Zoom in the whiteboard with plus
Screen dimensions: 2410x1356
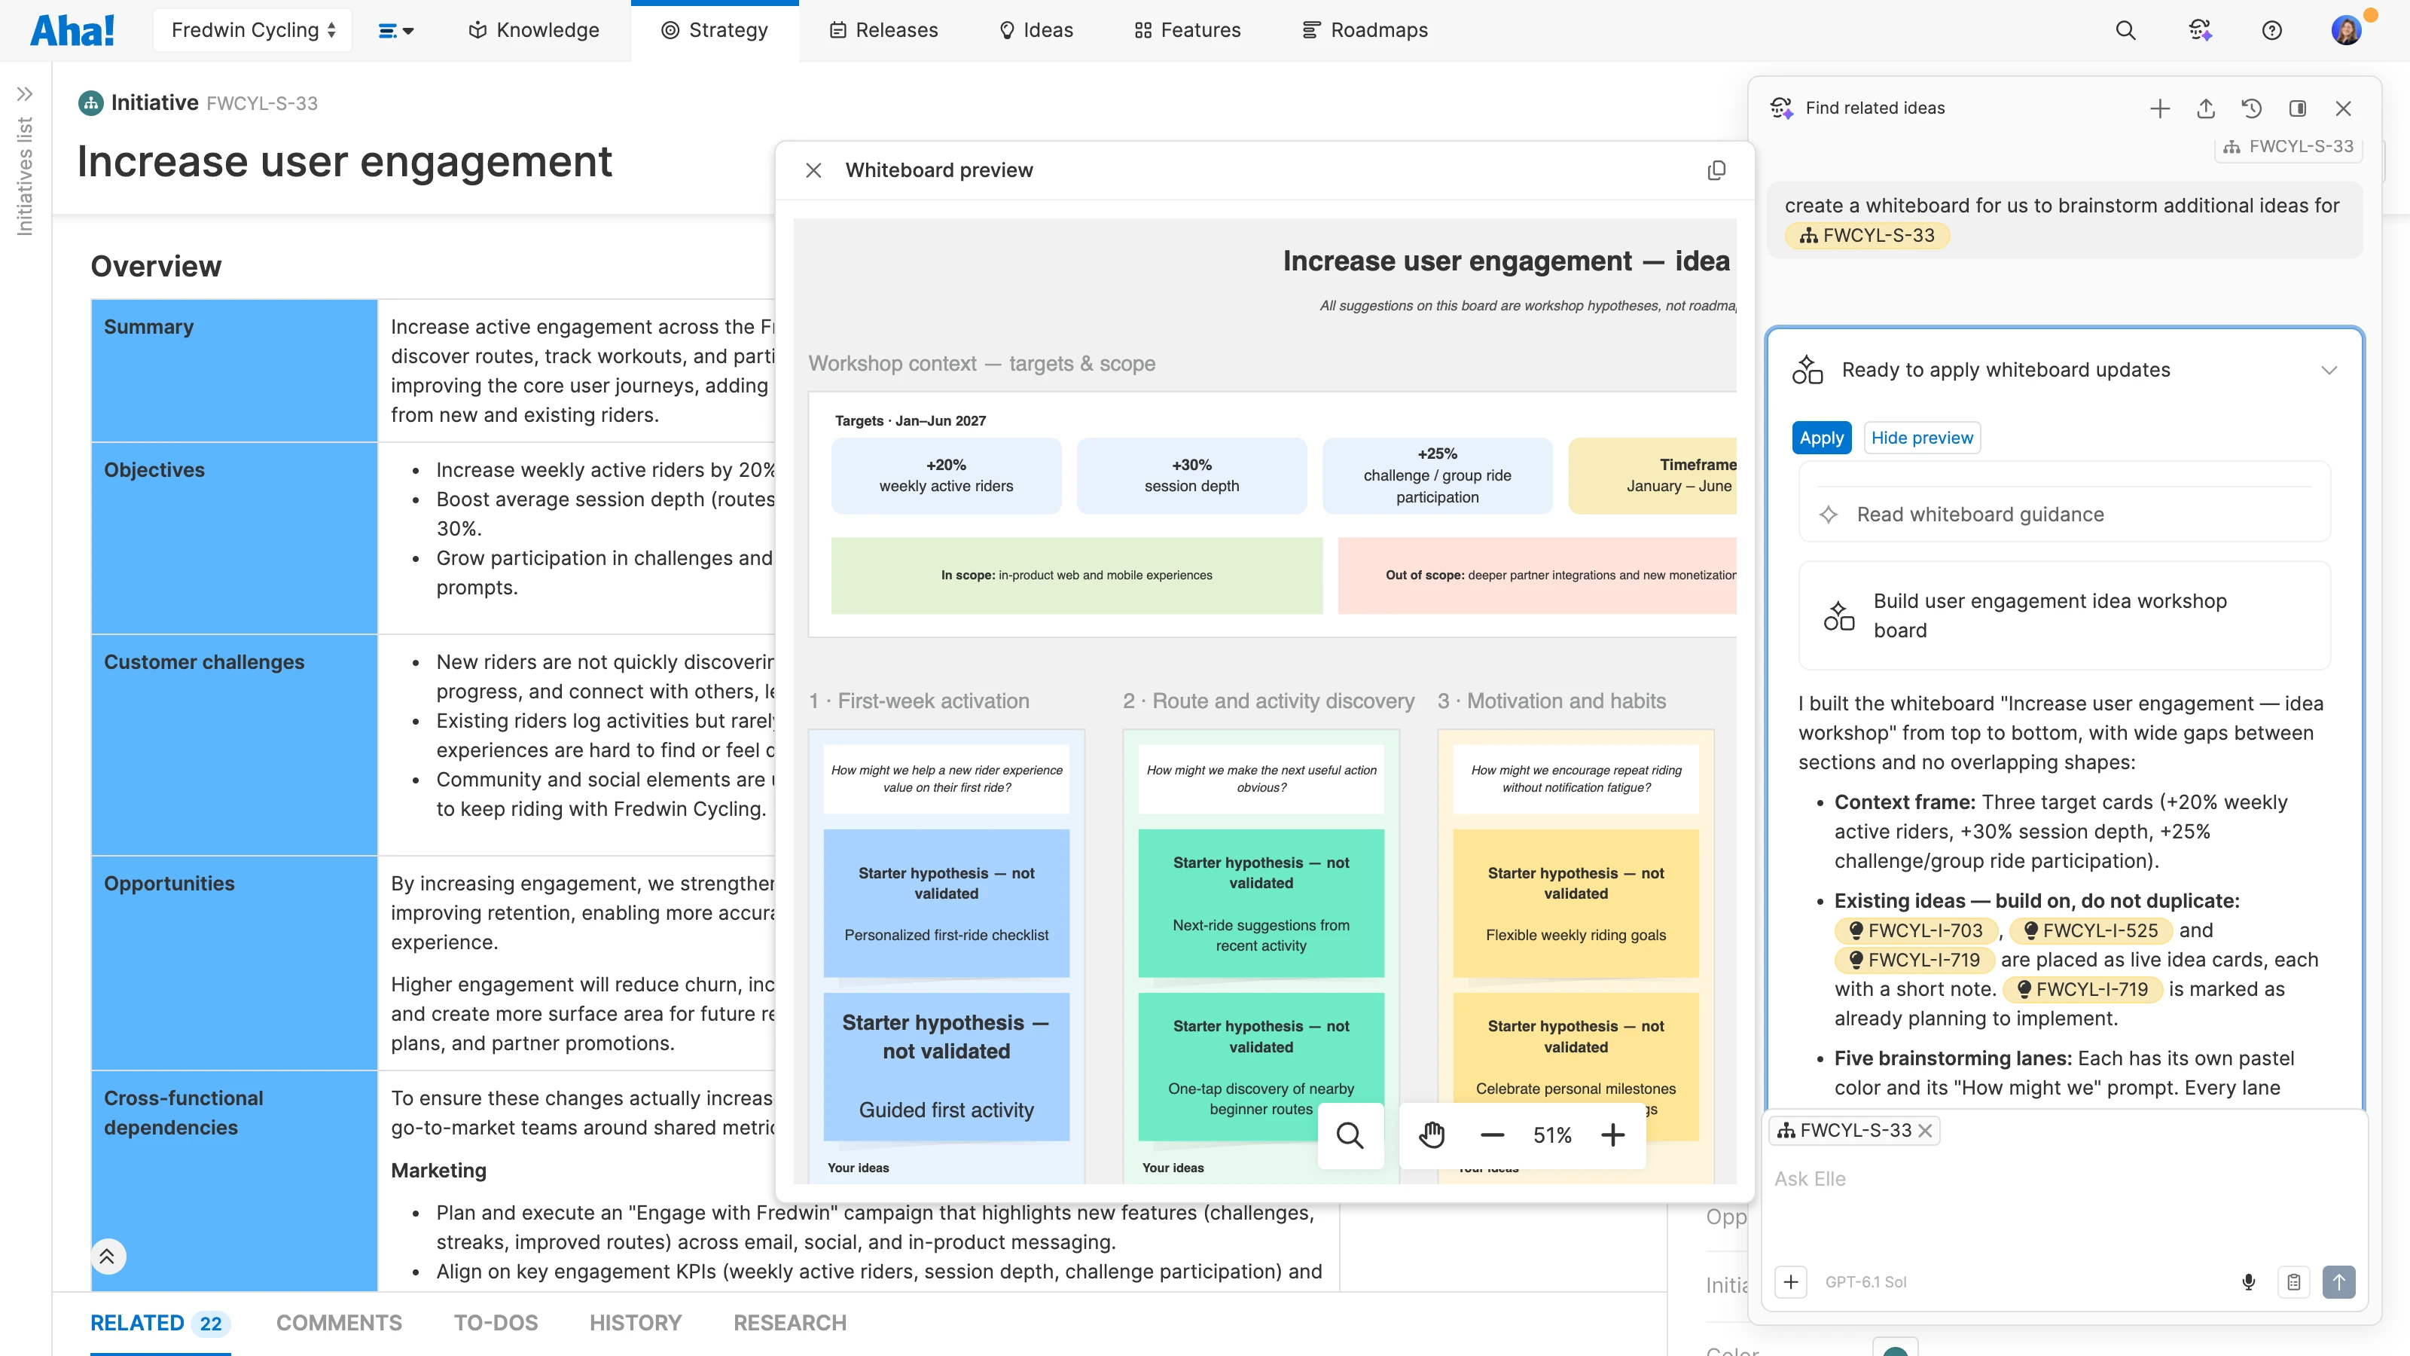tap(1613, 1135)
